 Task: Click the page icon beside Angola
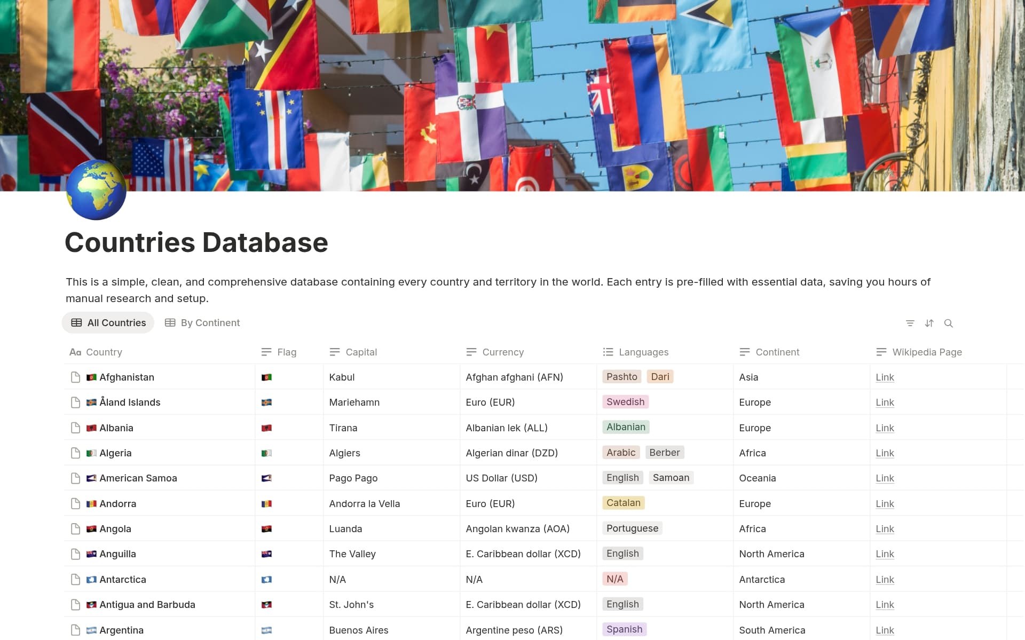coord(75,529)
